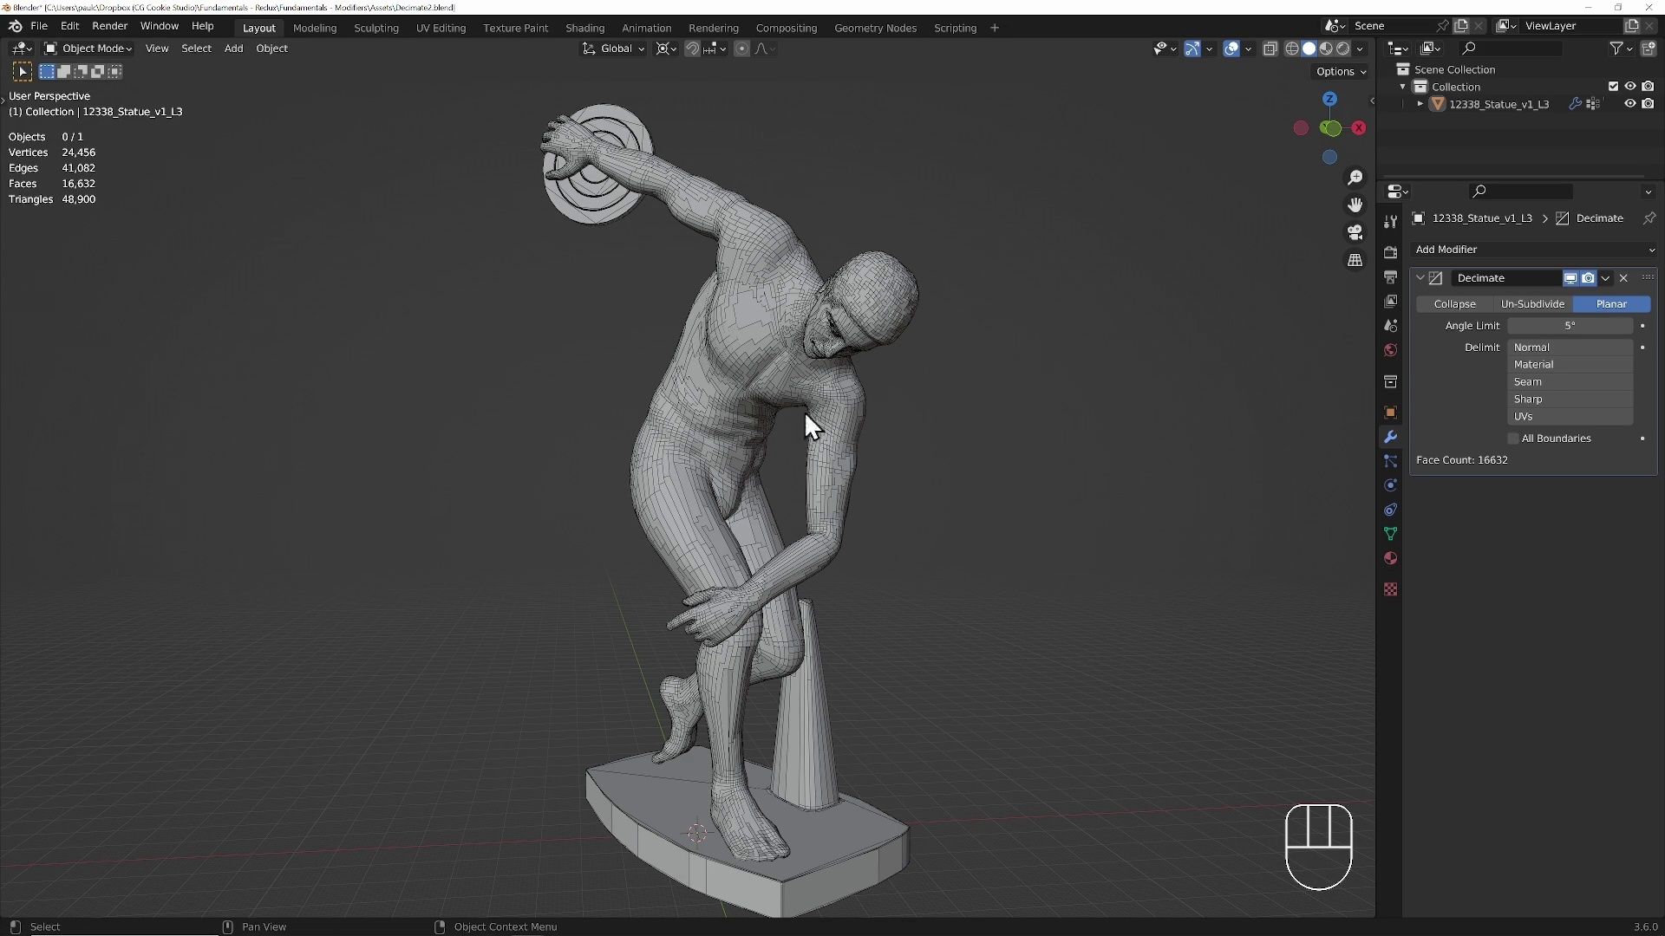Open the Texture properties tab
Image resolution: width=1665 pixels, height=936 pixels.
point(1390,589)
